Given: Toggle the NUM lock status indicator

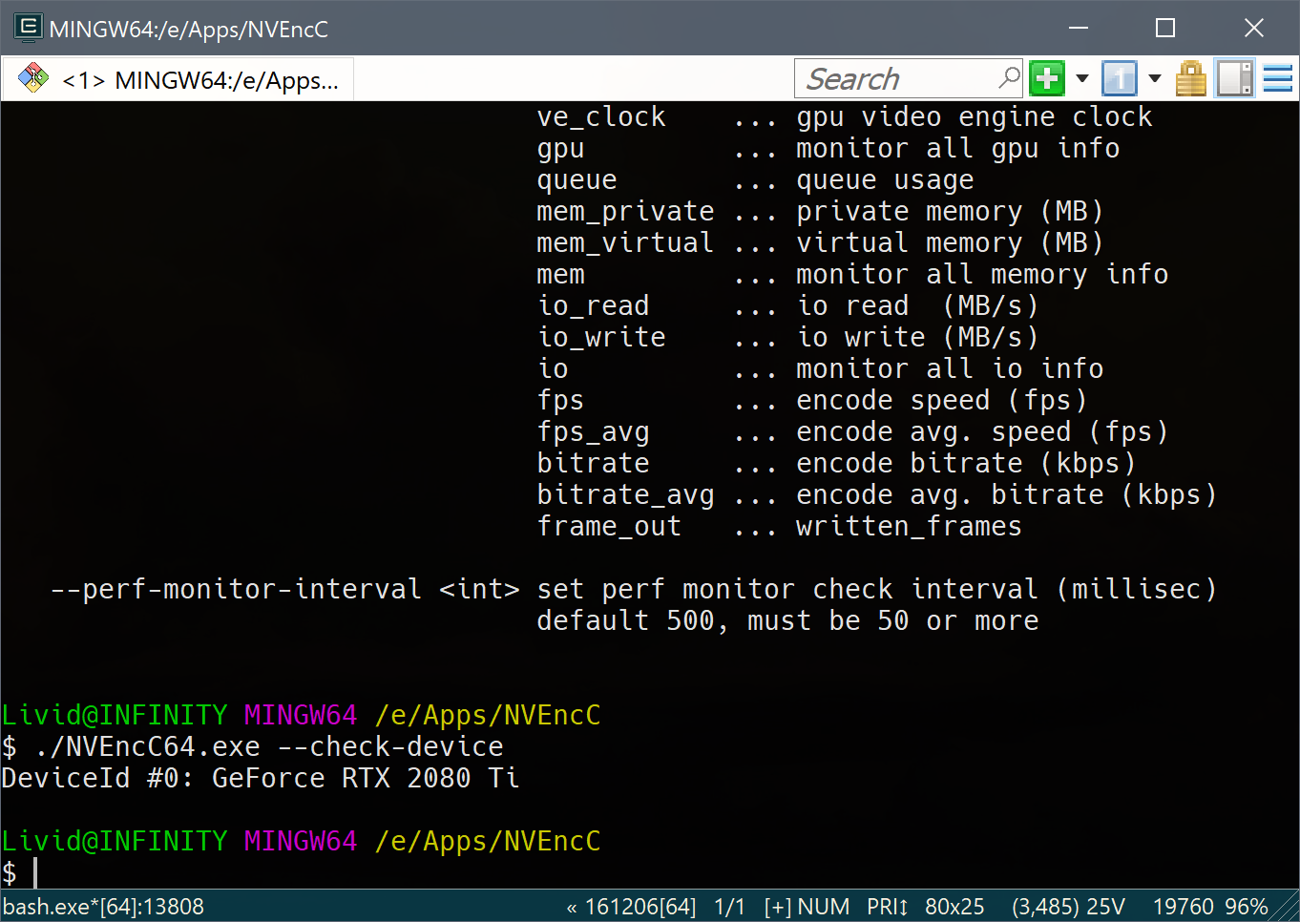Looking at the screenshot, I should (824, 907).
